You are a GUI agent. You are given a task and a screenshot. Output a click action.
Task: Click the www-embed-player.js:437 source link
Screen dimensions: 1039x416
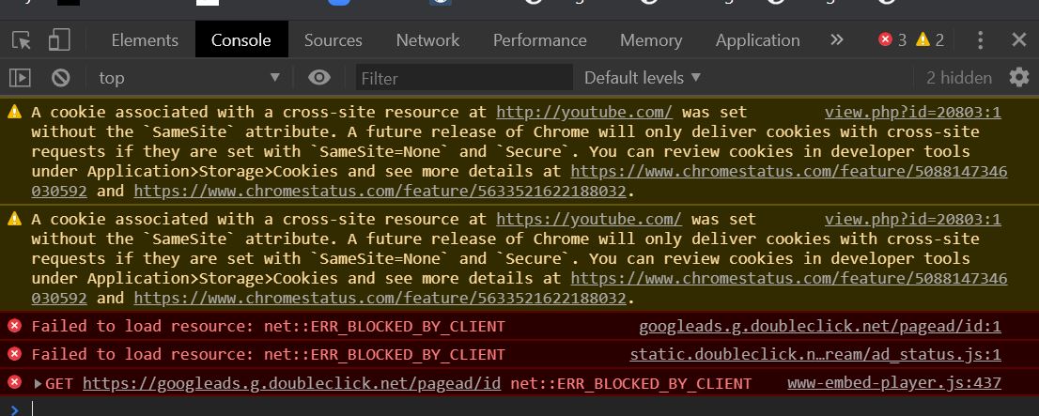point(894,383)
